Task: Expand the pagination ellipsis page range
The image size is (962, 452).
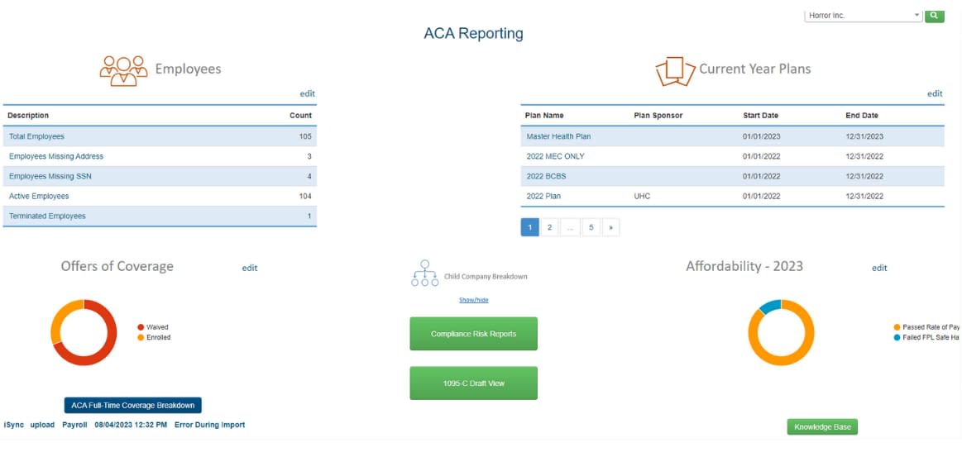Action: (570, 227)
